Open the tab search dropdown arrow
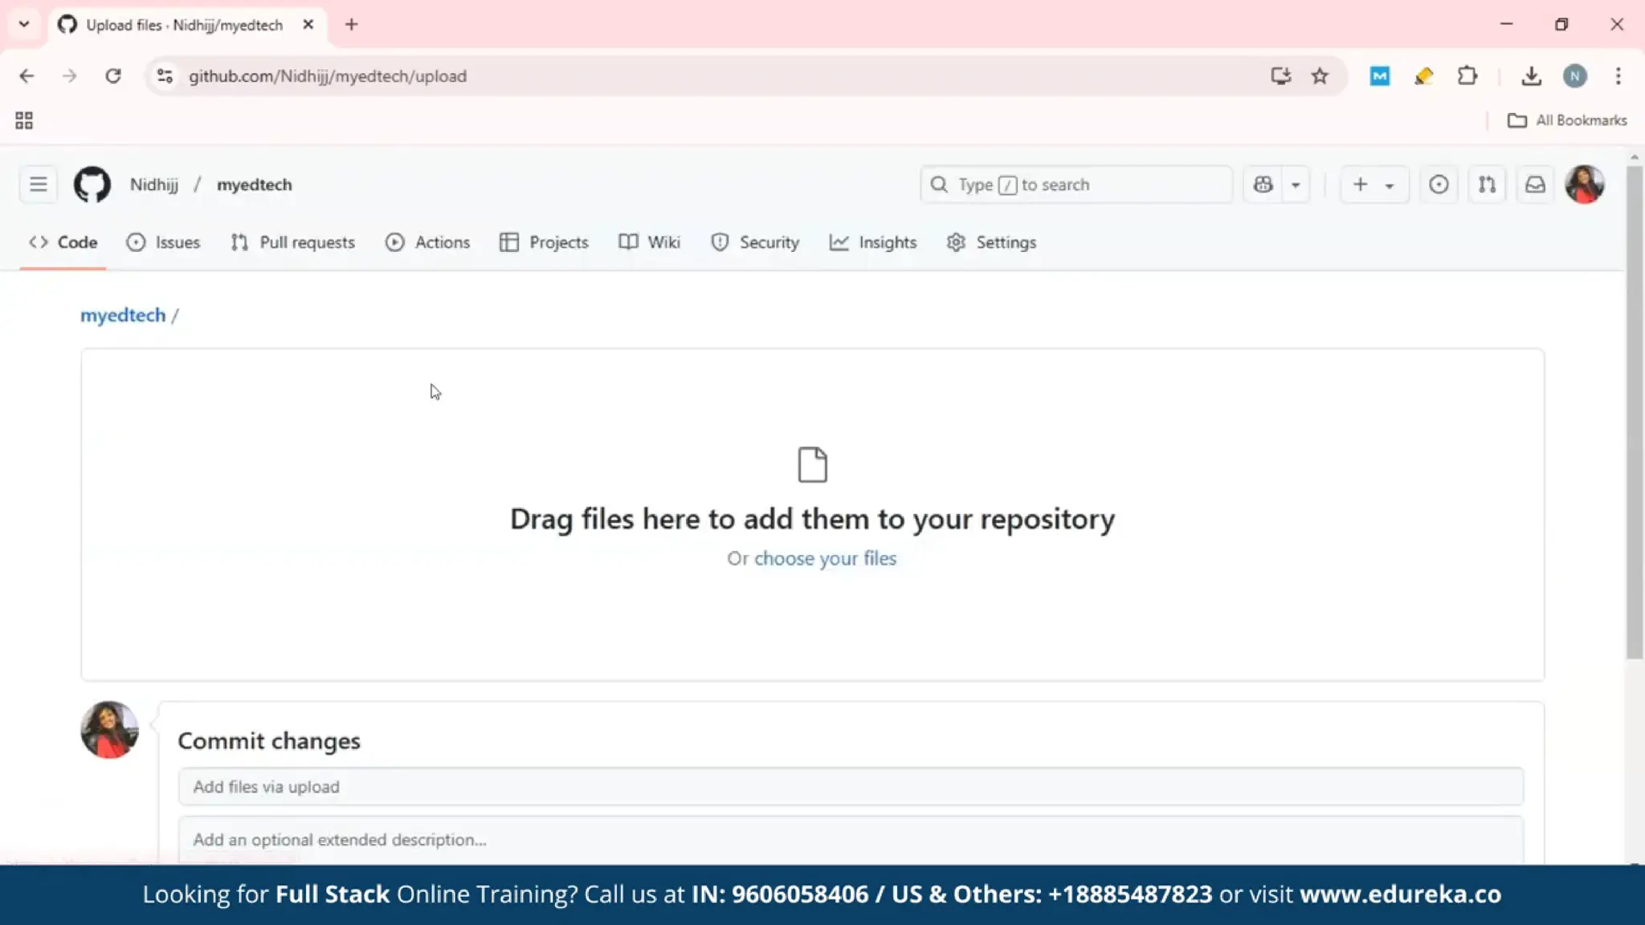 coord(24,25)
